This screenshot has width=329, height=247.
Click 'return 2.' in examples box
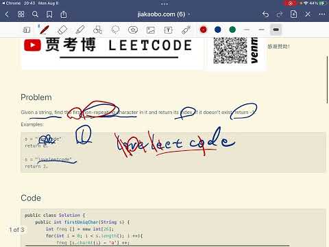coord(36,167)
